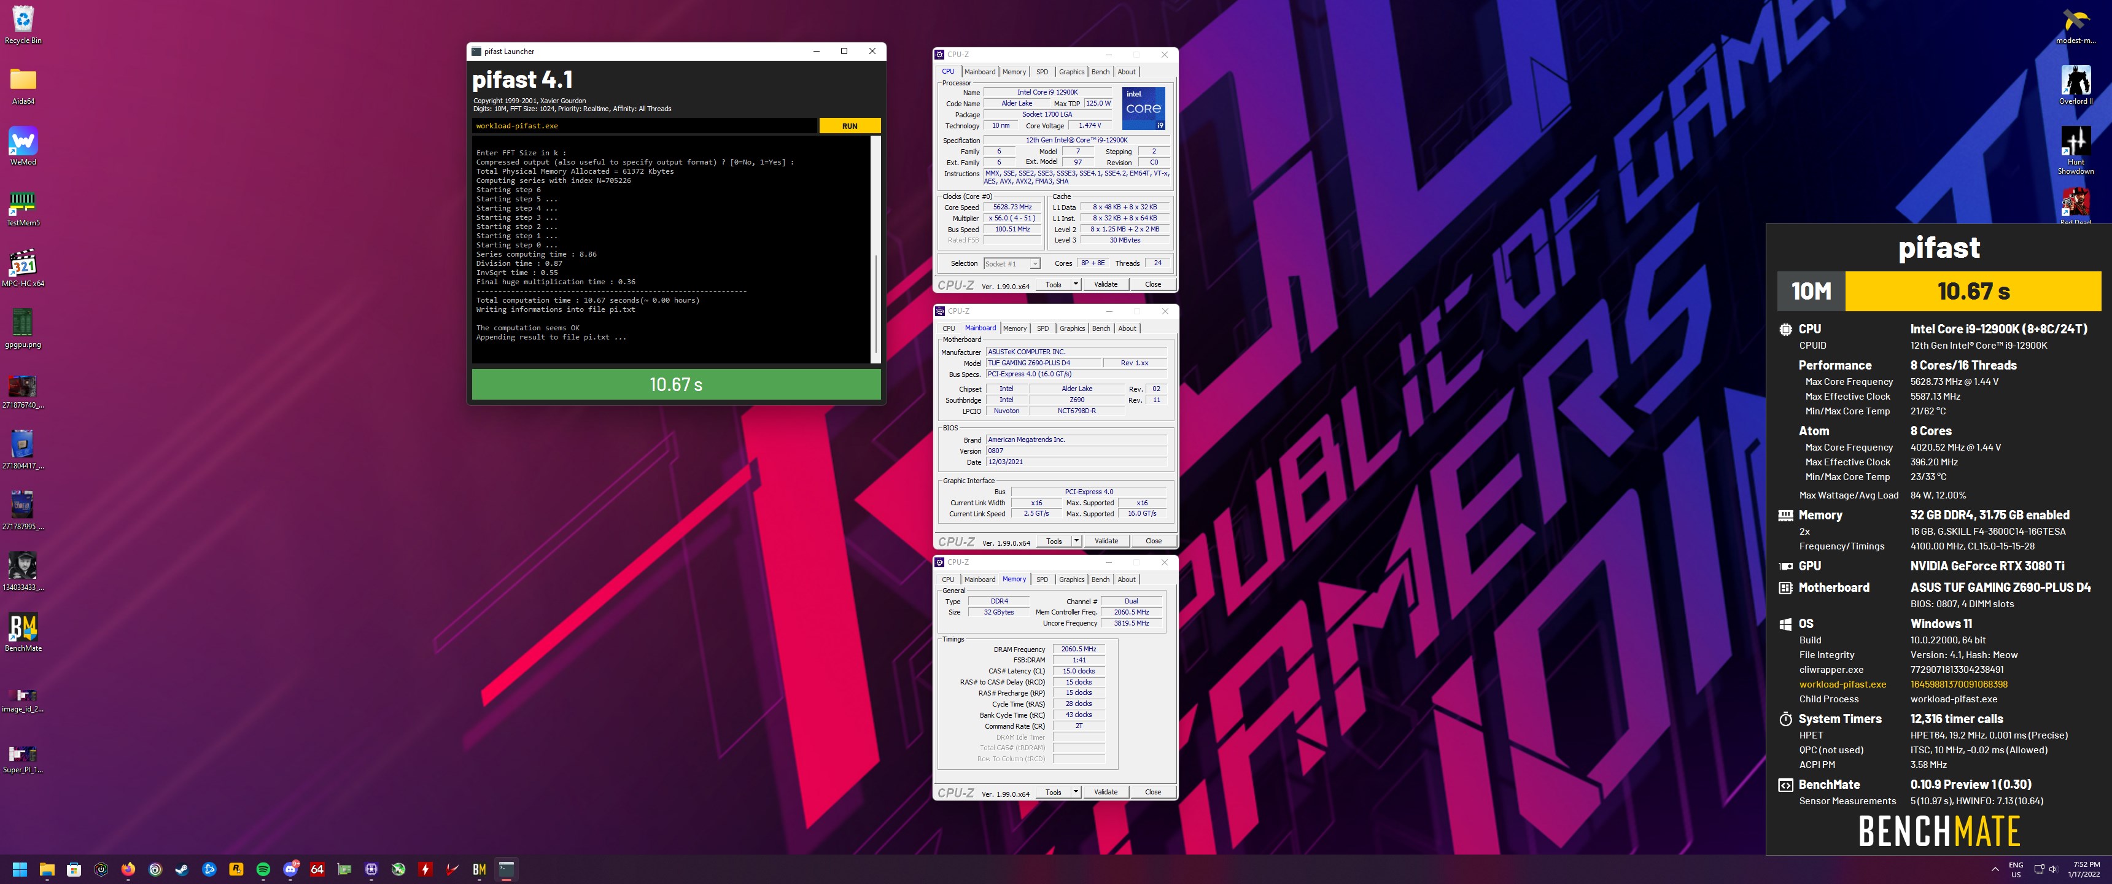The width and height of the screenshot is (2112, 884).
Task: Click Intel Core i9 12900K name field
Action: tap(1048, 93)
